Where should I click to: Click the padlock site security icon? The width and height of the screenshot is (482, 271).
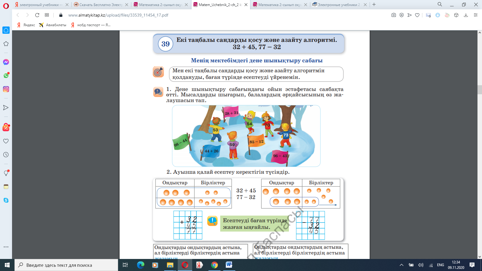pyautogui.click(x=61, y=15)
